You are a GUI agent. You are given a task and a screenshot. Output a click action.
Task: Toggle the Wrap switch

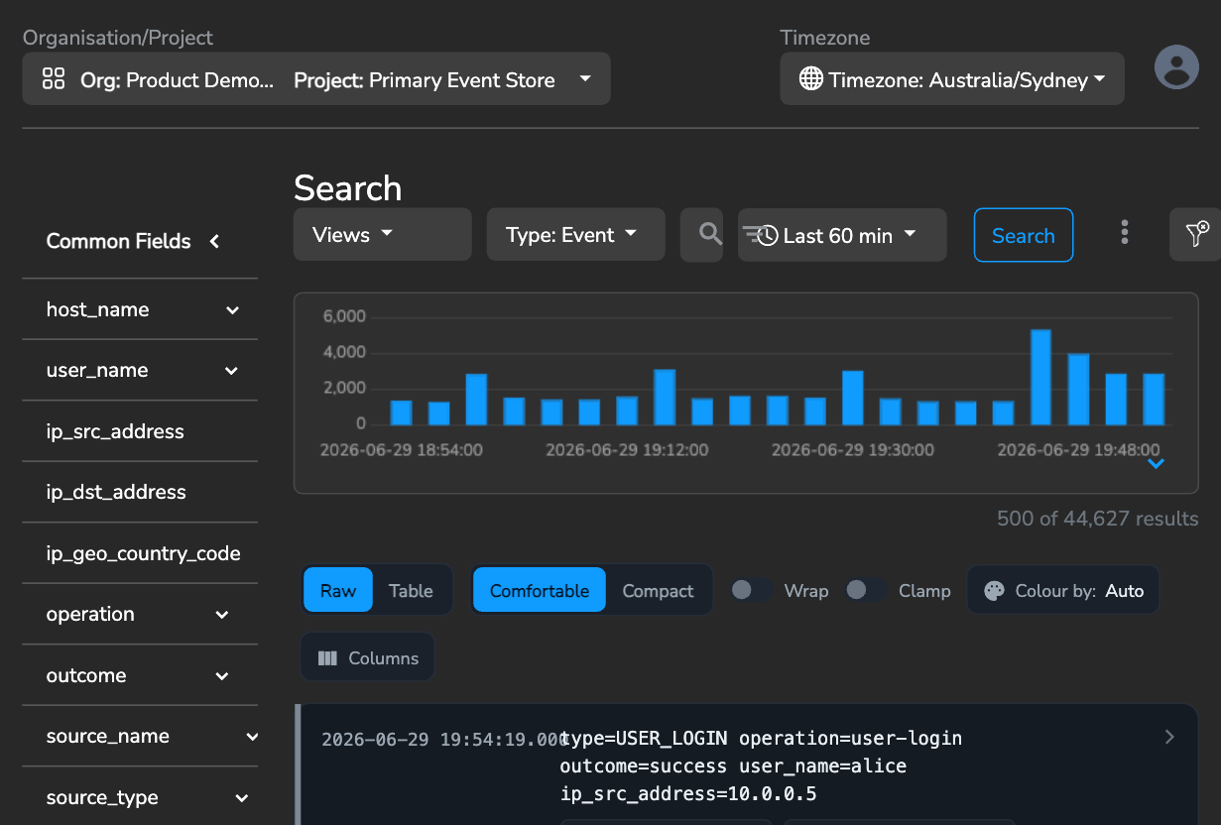coord(752,591)
